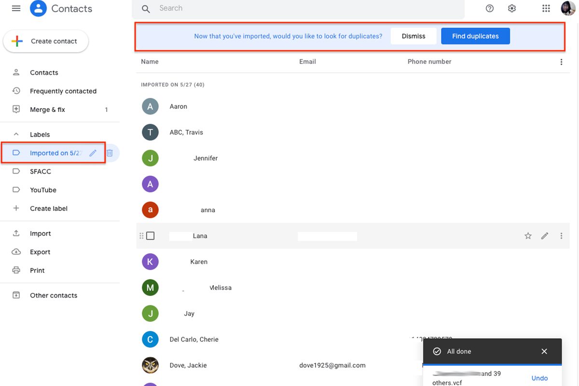This screenshot has height=386, width=579.
Task: Click Aaron's avatar icon
Action: 150,107
